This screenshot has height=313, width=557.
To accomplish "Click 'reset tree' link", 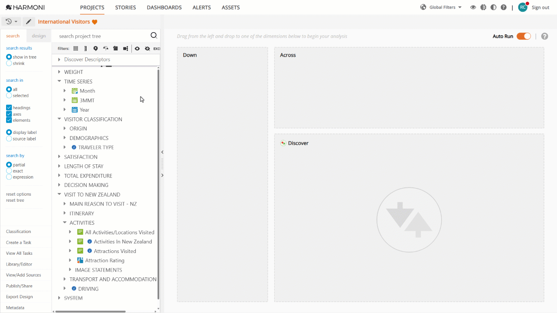I will pos(15,200).
